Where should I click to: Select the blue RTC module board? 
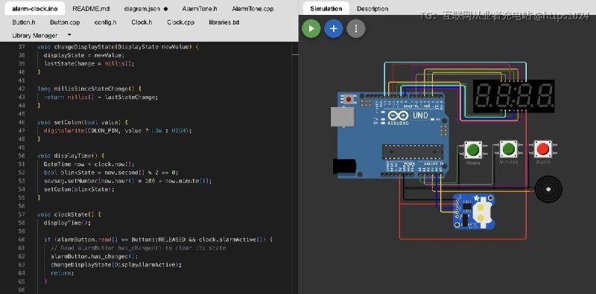(x=474, y=211)
